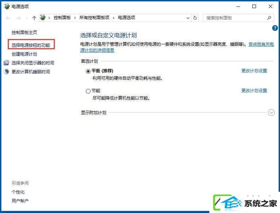This screenshot has width=280, height=213.
Task: Click the up arrow navigation icon
Action: tap(34, 18)
